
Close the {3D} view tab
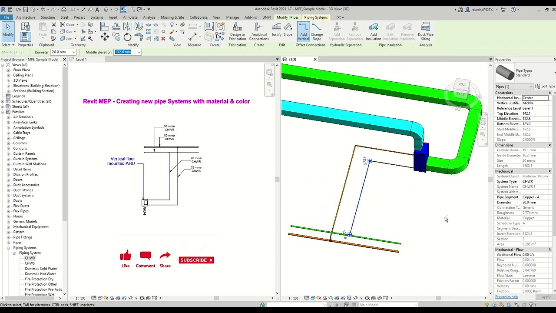pyautogui.click(x=315, y=60)
